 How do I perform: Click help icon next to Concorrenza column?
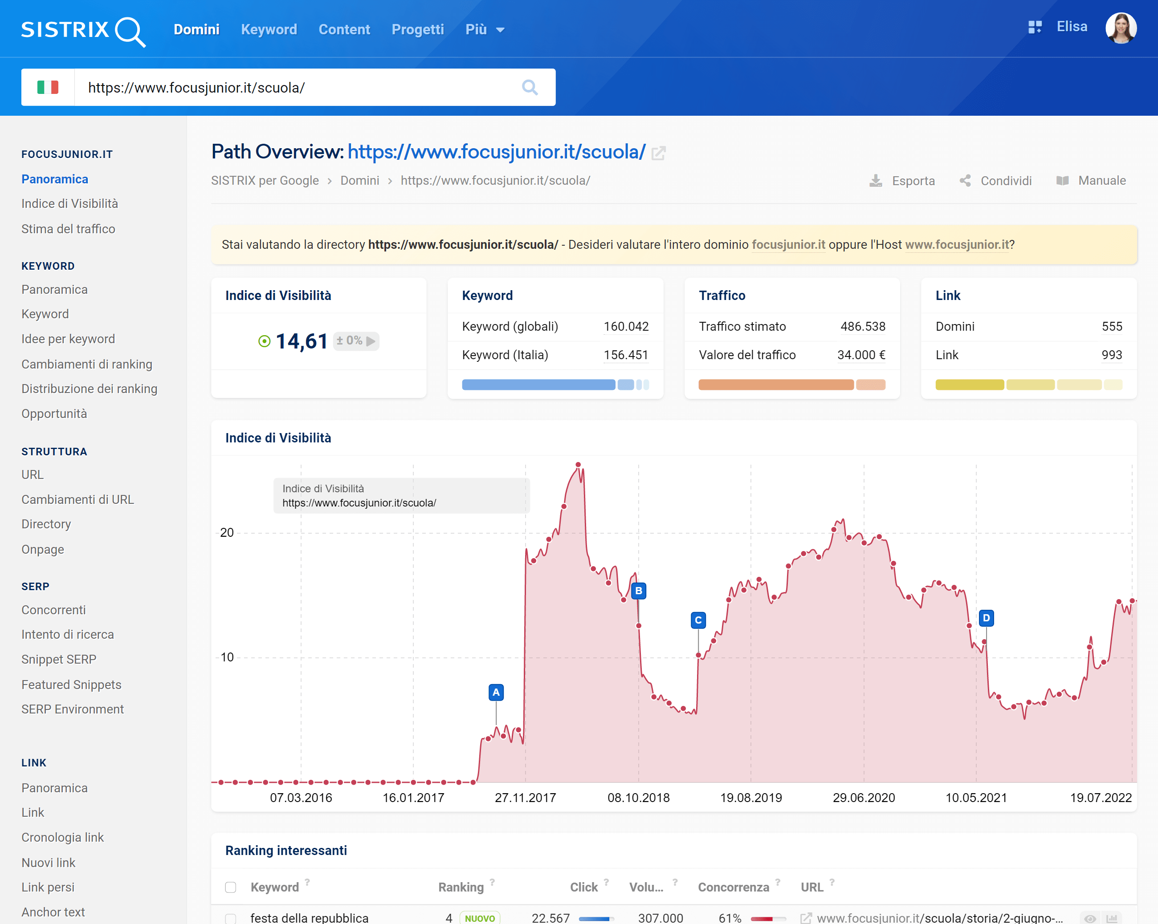click(x=777, y=882)
